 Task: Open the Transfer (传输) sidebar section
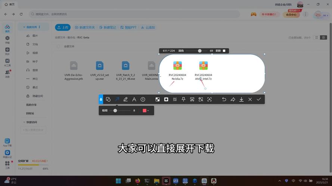pos(7,40)
